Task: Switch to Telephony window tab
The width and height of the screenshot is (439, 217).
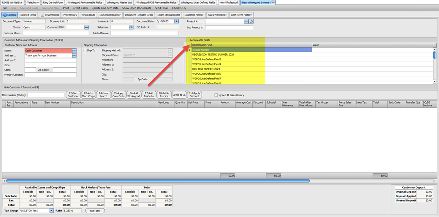Action: tap(33, 2)
